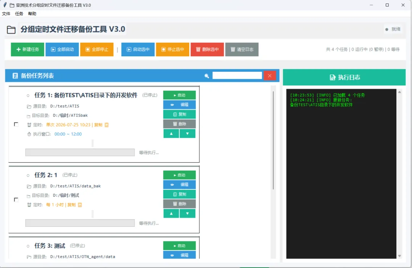412x268 pixels.
Task: Click the 就绪 status indicator
Action: coord(393,29)
